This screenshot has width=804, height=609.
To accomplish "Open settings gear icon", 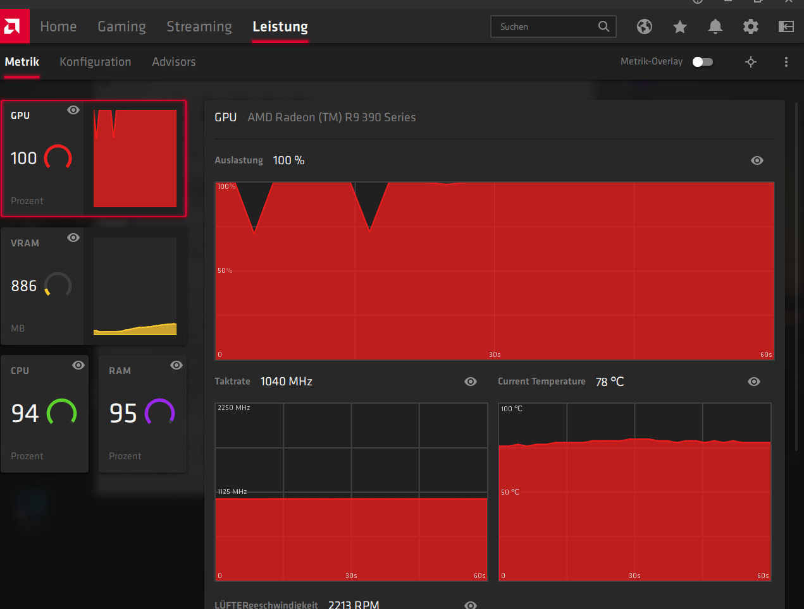I will (751, 27).
